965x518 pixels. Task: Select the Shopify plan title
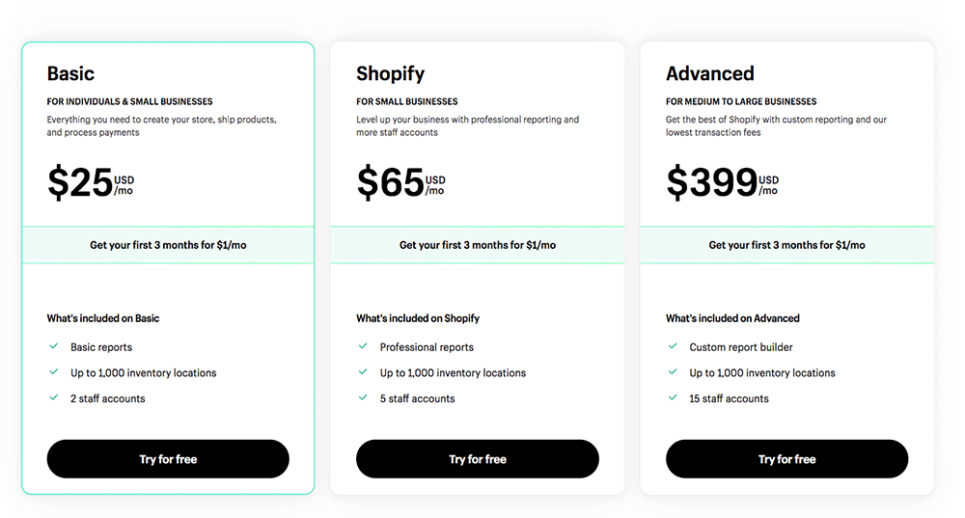tap(390, 73)
